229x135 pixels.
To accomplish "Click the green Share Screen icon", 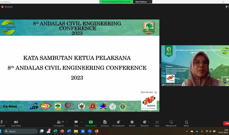I will point(91,122).
